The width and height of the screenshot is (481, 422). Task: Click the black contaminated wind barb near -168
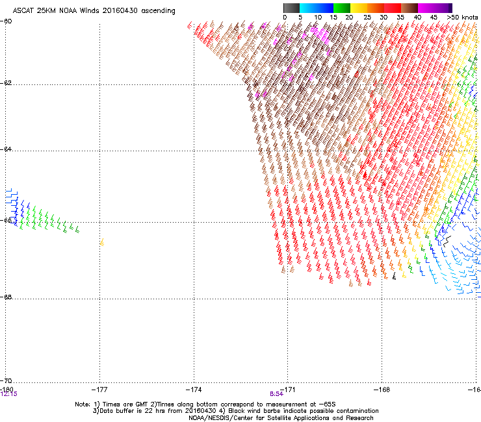[394, 276]
